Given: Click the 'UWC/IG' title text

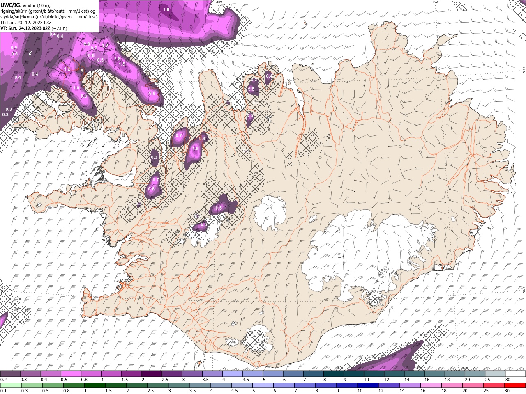Looking at the screenshot, I should click(10, 5).
